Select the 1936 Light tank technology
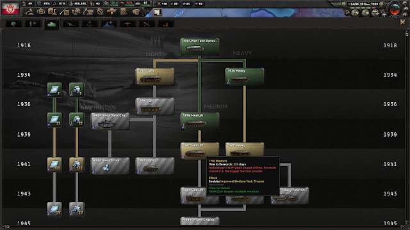 [155, 106]
